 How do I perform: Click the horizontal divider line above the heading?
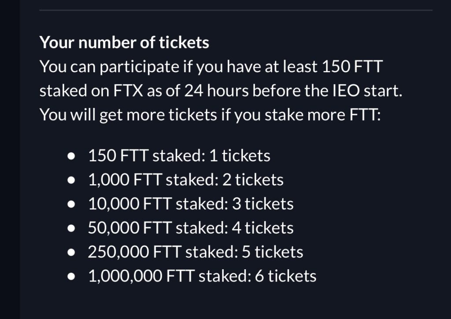point(236,10)
